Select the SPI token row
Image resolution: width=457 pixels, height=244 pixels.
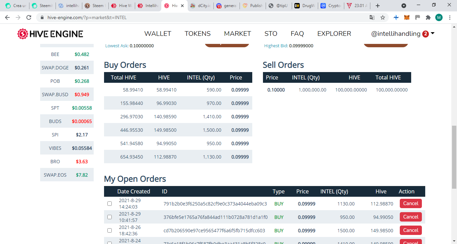[67, 135]
